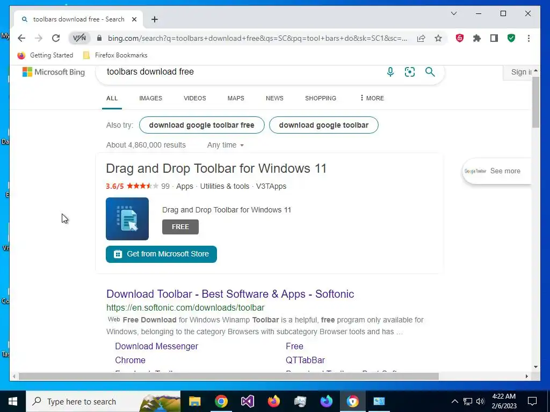Share this page via share icon
The width and height of the screenshot is (550, 412).
pyautogui.click(x=421, y=38)
